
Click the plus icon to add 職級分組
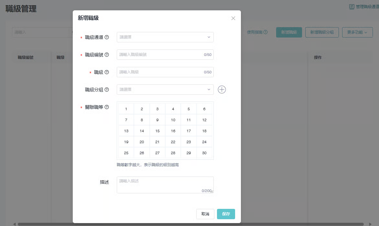[x=222, y=90]
